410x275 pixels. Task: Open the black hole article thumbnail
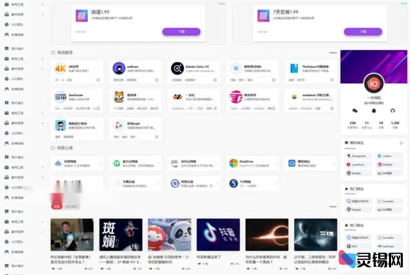pos(267,235)
